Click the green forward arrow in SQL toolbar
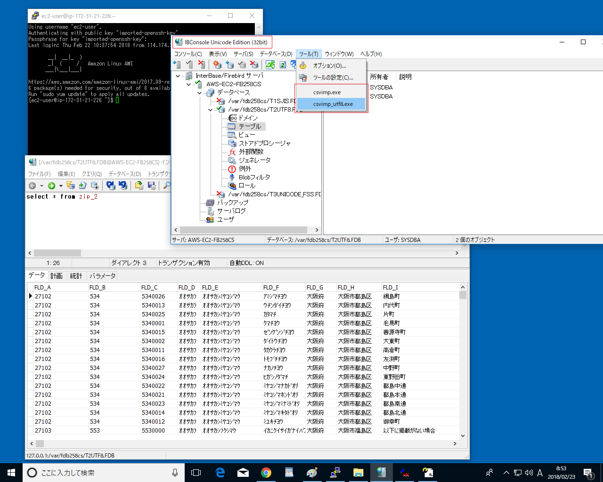The height and width of the screenshot is (482, 603). [x=51, y=185]
